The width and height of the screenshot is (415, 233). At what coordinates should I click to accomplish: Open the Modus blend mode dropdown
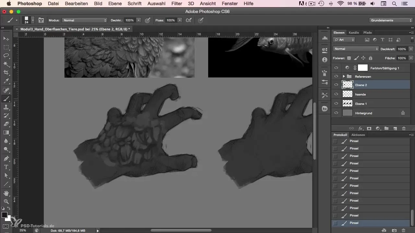pos(84,20)
